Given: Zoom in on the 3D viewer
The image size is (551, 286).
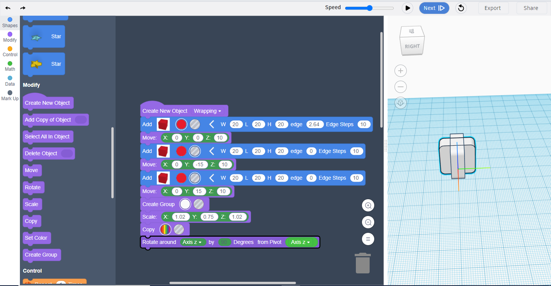Looking at the screenshot, I should (x=401, y=71).
